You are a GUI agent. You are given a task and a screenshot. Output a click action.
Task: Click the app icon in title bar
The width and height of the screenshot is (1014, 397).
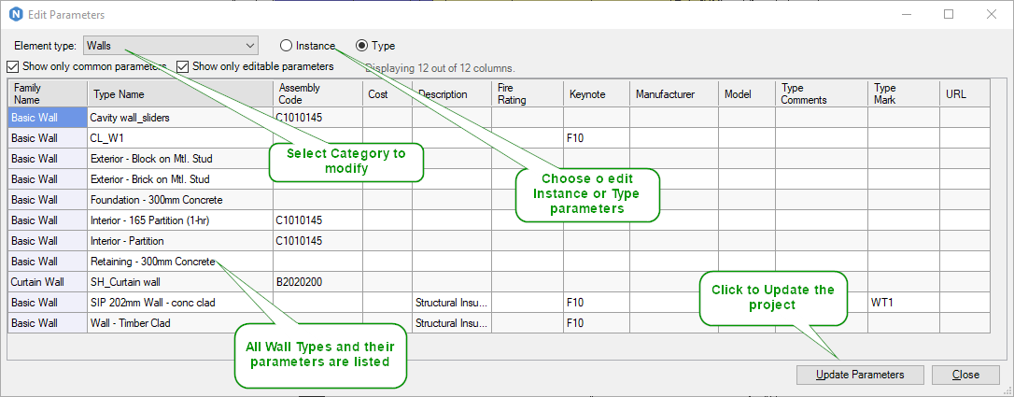coord(17,15)
